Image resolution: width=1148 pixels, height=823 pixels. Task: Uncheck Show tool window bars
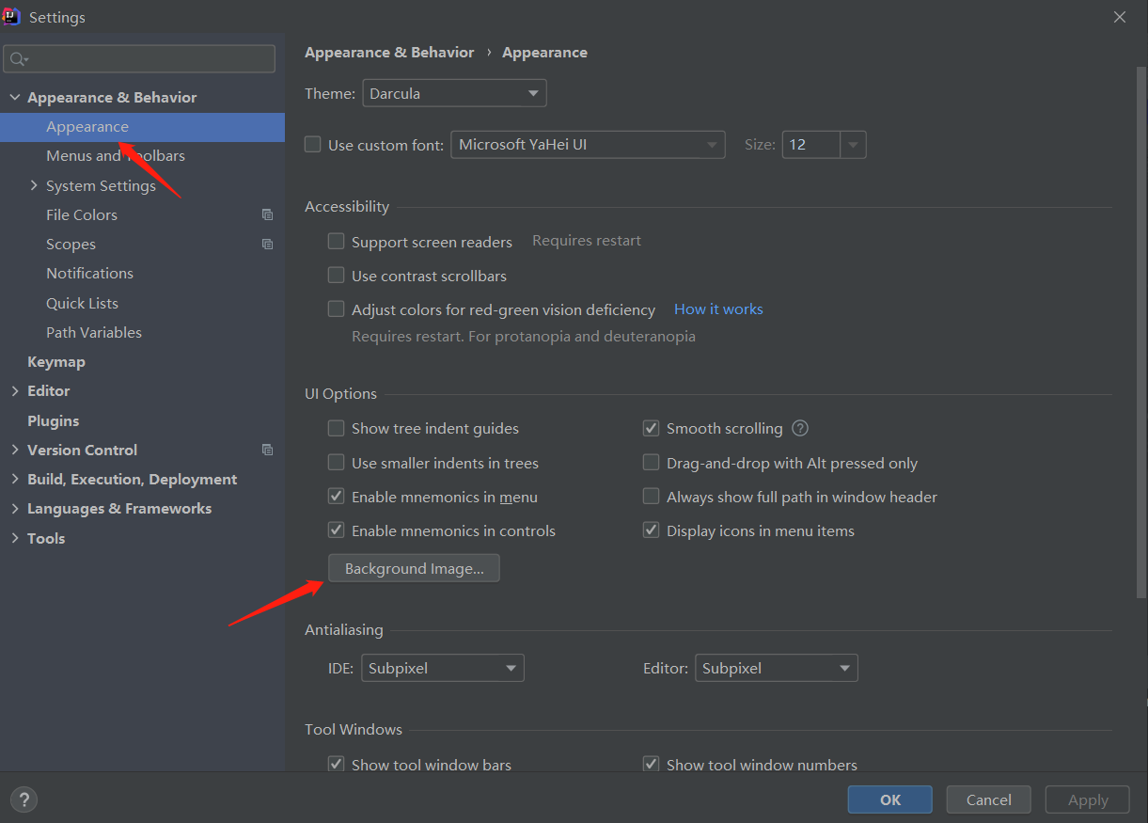coord(336,765)
